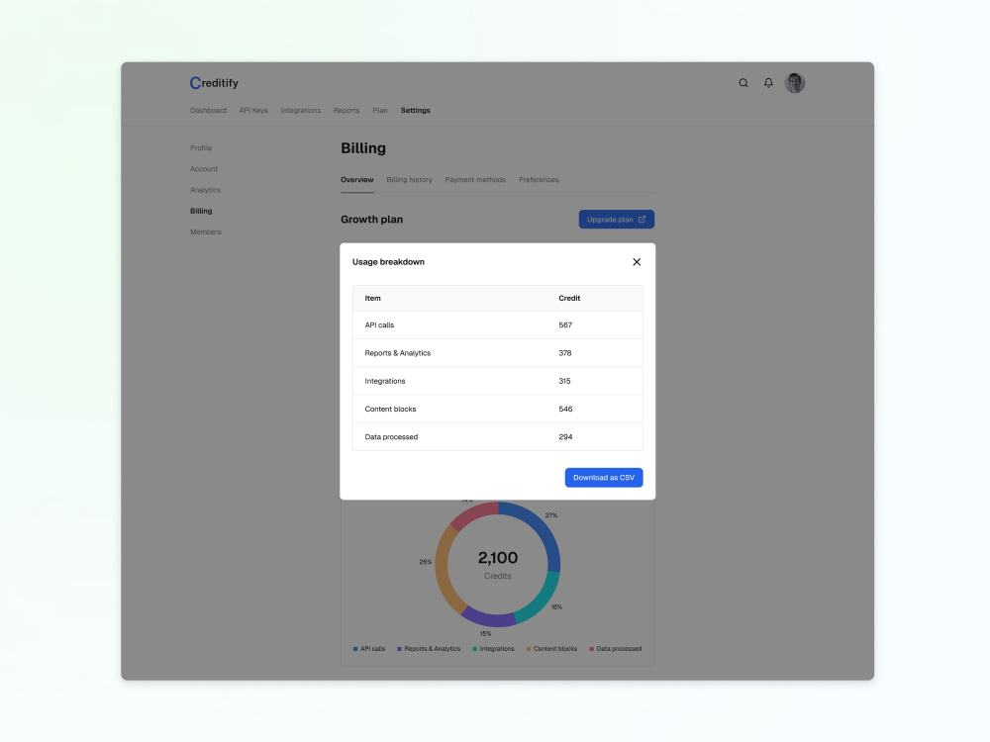Open Members in settings sidebar
Screen dimensions: 990x742
point(206,232)
